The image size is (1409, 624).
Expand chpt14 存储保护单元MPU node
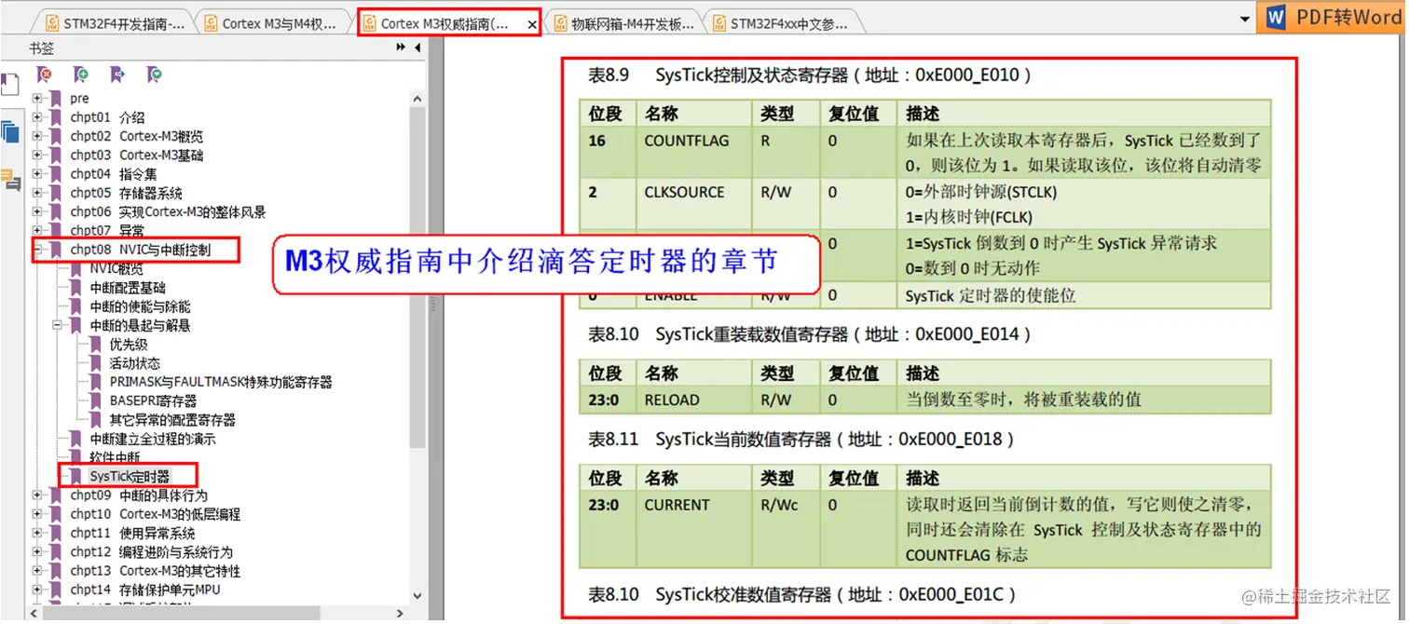(x=37, y=590)
